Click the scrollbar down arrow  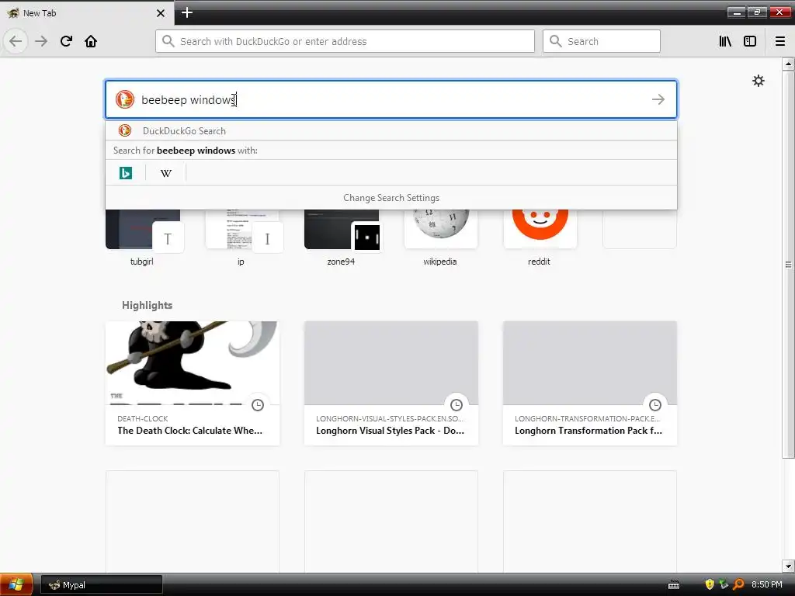[x=788, y=566]
